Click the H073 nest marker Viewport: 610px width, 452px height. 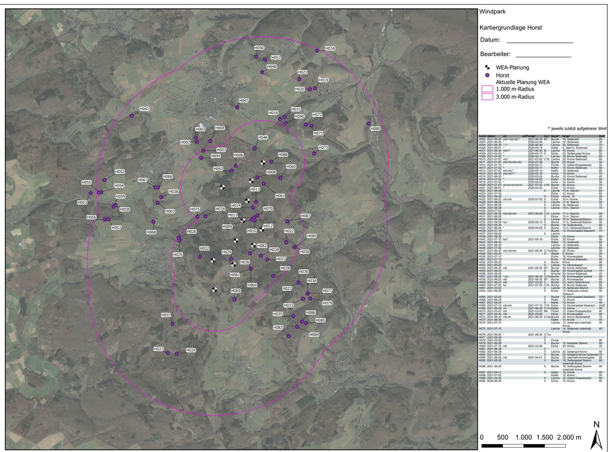(314, 153)
